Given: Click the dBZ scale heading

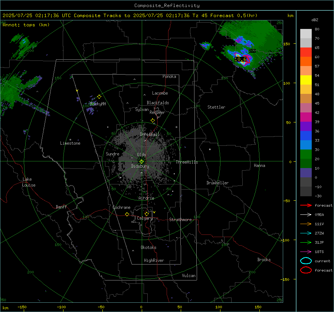Looking at the screenshot, I should coord(315,20).
